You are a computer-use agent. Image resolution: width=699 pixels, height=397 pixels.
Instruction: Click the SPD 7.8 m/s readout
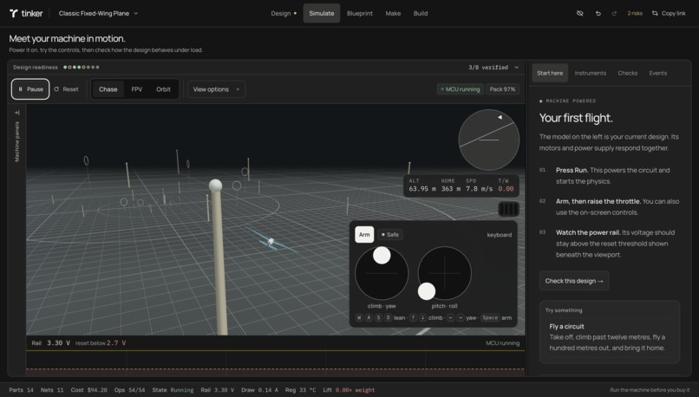pyautogui.click(x=480, y=185)
